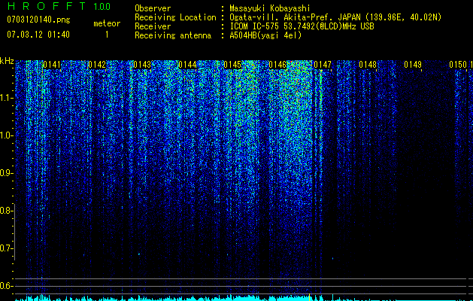Click the 1.1 kHz axis tick label
The width and height of the screenshot is (473, 301).
coord(5,98)
